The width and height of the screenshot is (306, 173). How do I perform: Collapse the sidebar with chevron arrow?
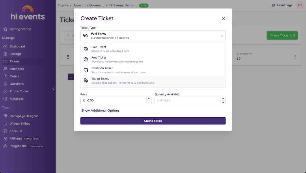pyautogui.click(x=53, y=89)
